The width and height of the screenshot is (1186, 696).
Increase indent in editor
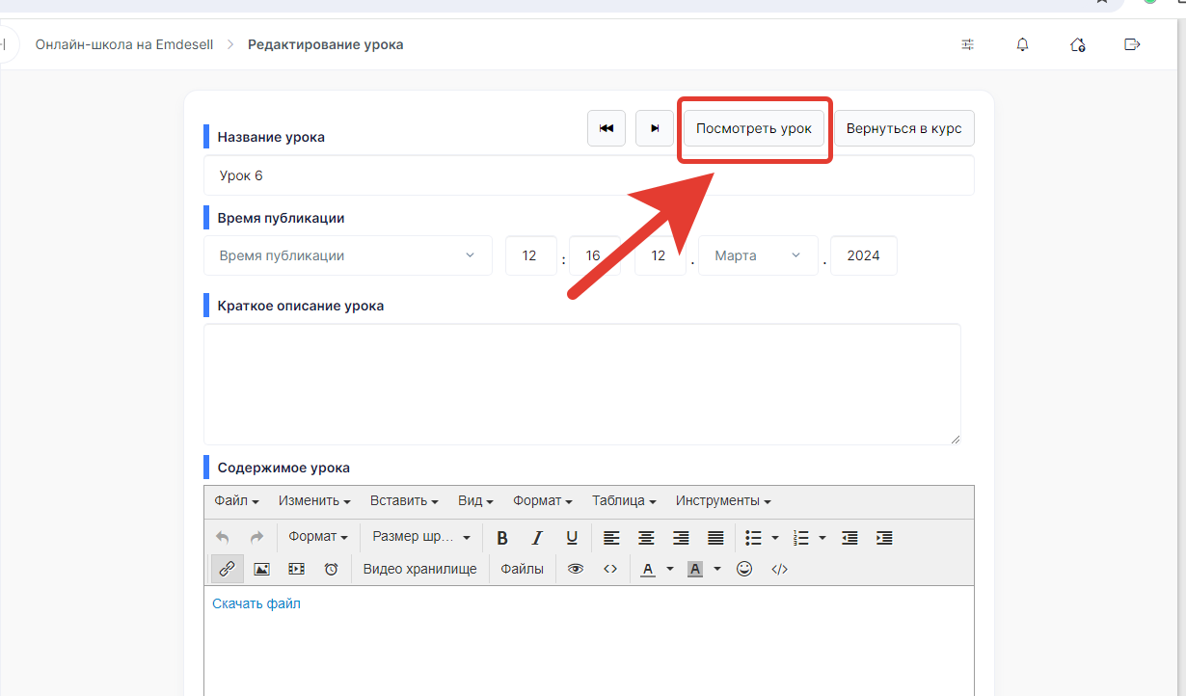tap(884, 538)
